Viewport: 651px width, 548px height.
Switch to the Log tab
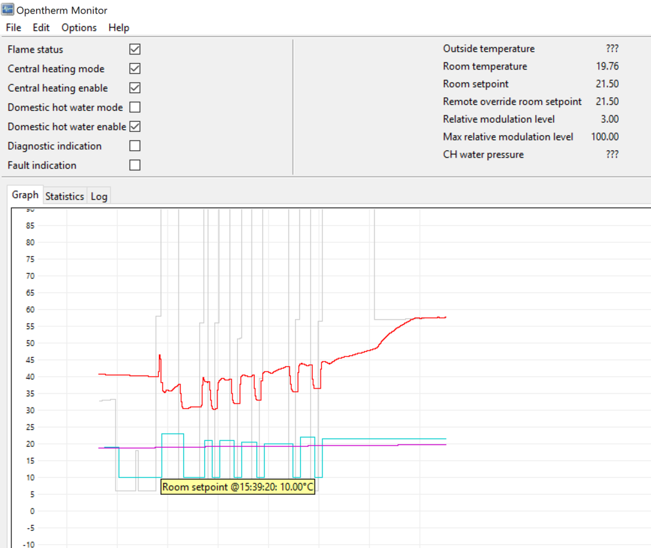pos(99,196)
